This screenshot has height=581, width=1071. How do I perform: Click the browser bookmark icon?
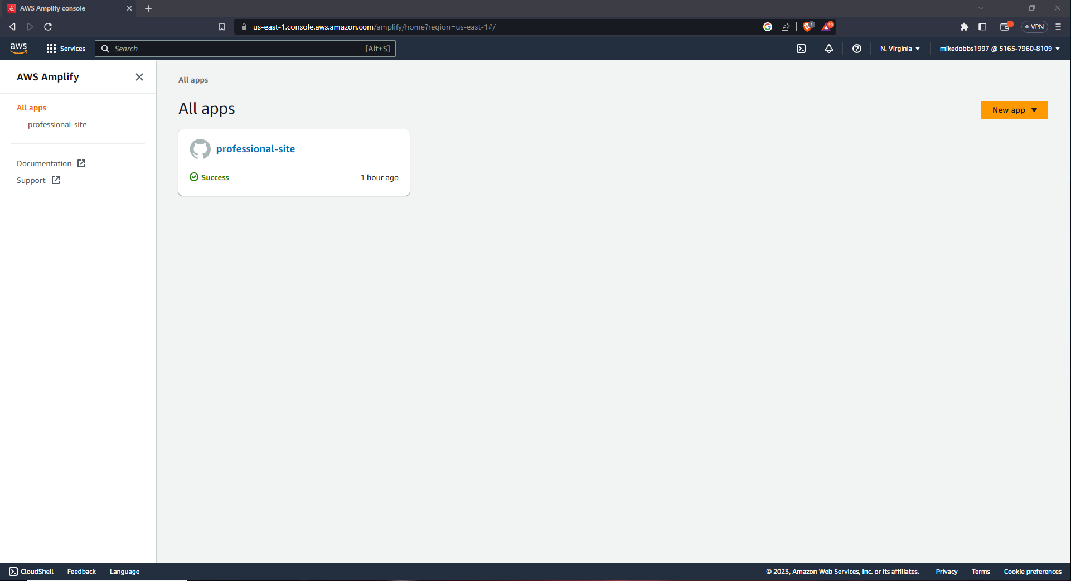tap(222, 27)
